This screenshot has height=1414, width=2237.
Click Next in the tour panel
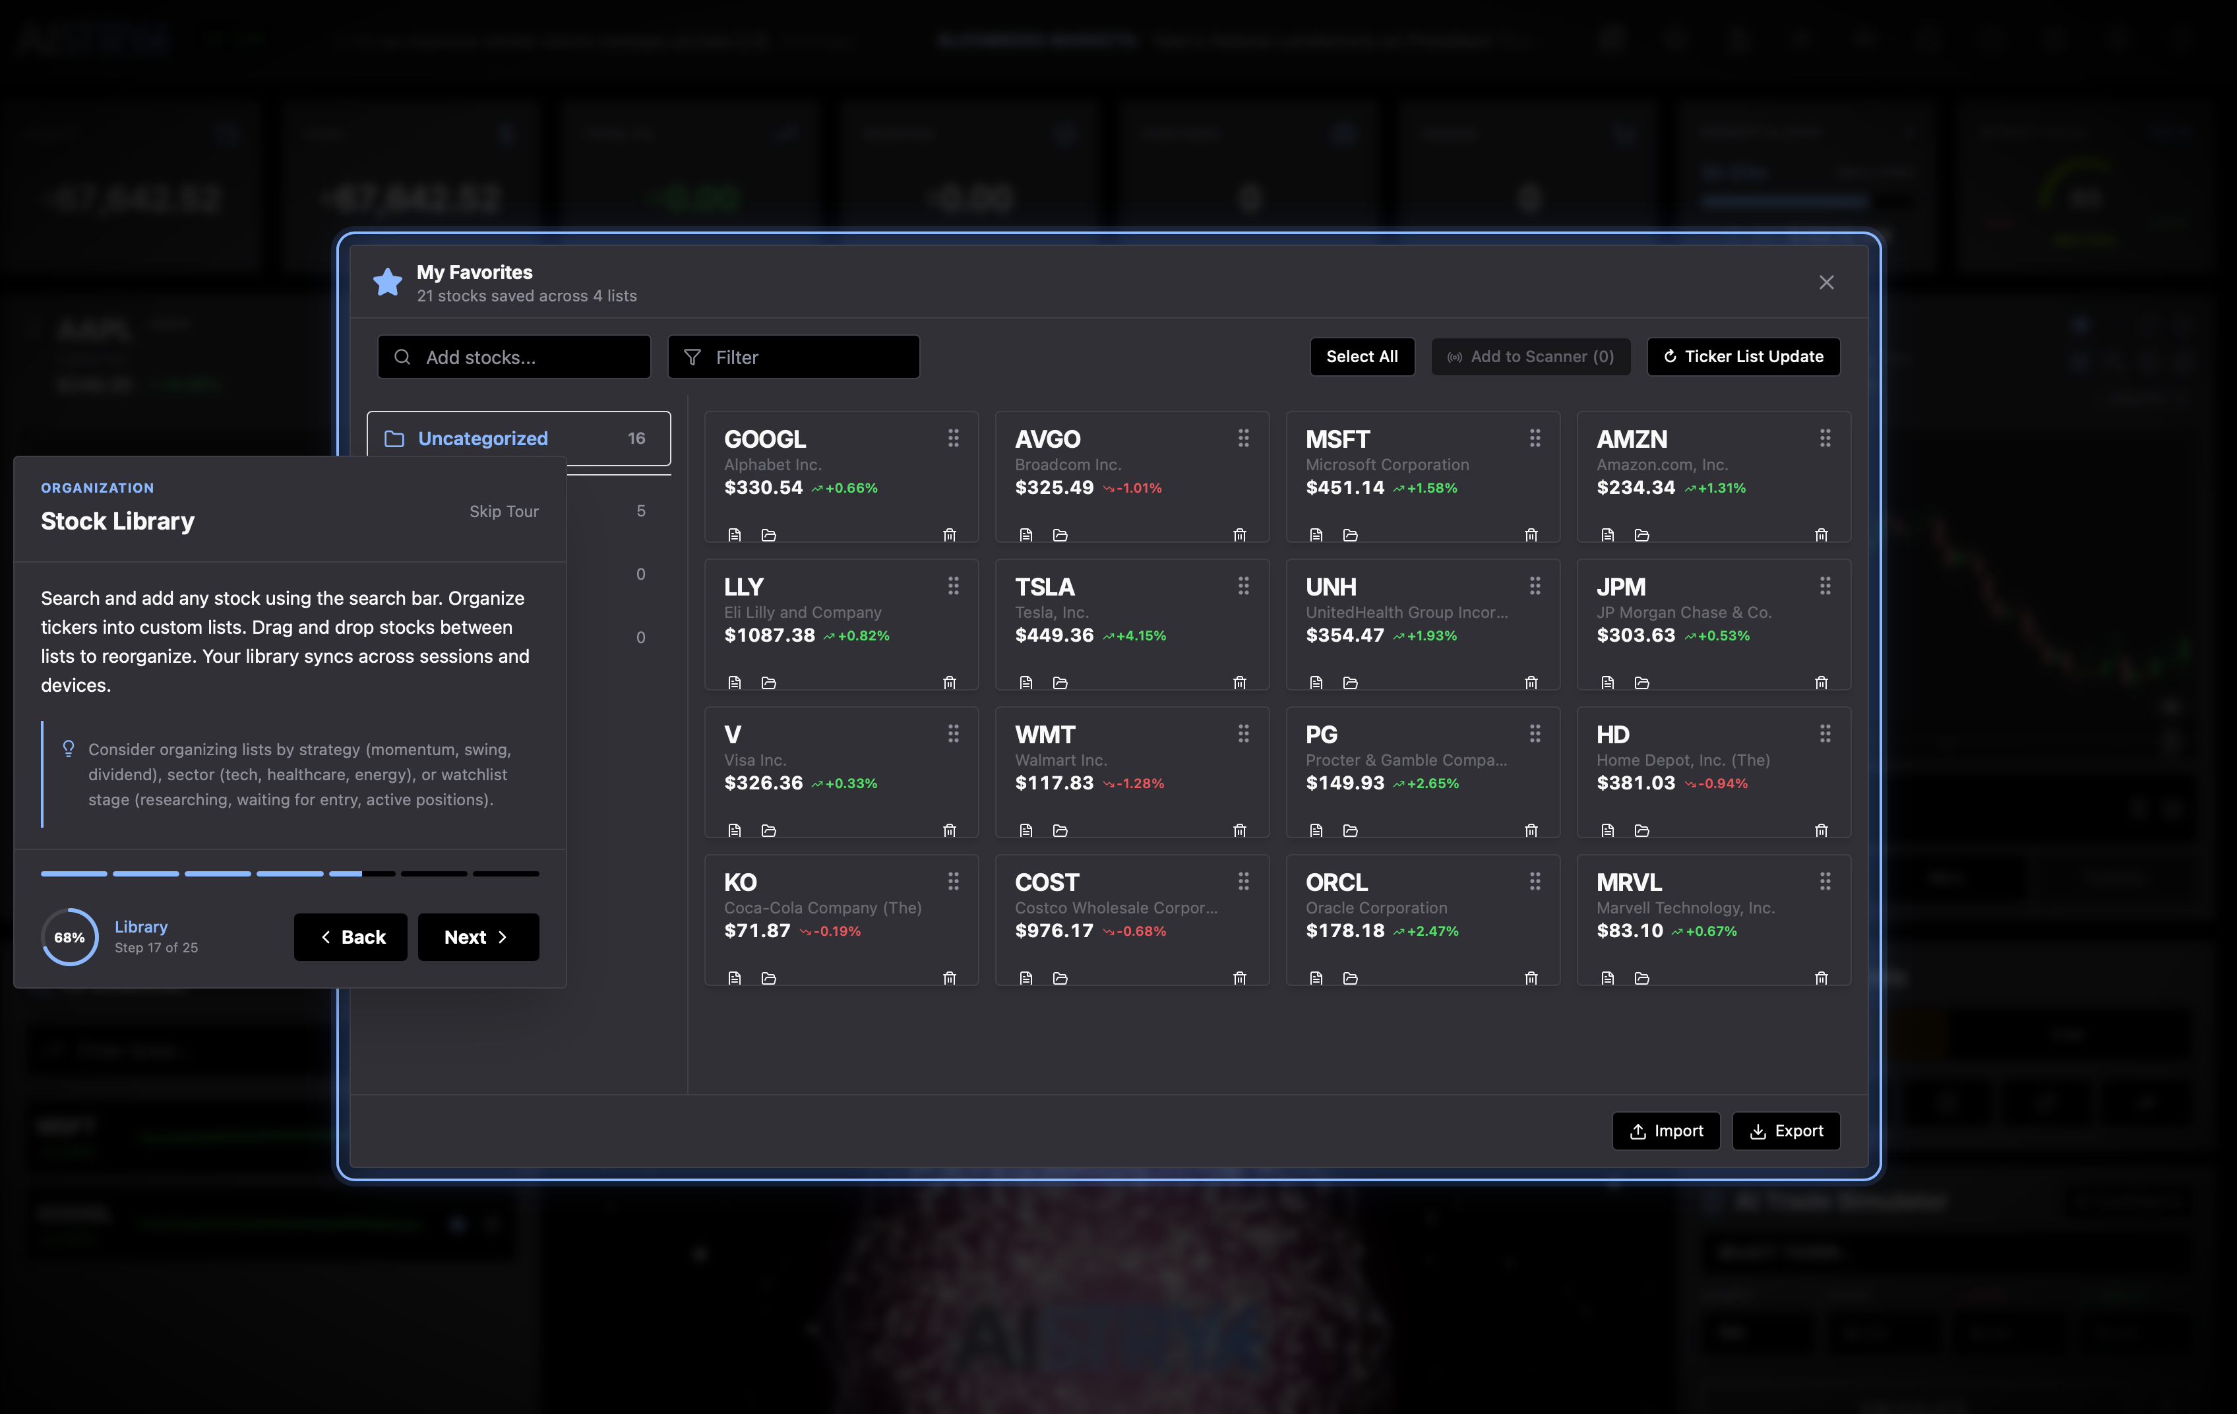coord(477,937)
